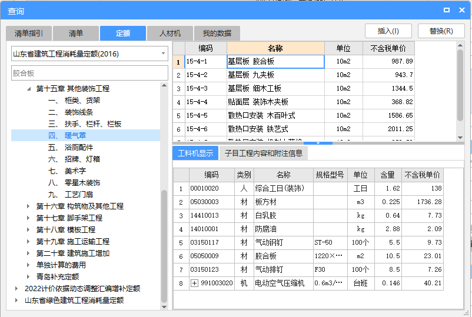This screenshot has width=472, height=317.
Task: Select material row 05050009 胶合板
Action: (308, 256)
